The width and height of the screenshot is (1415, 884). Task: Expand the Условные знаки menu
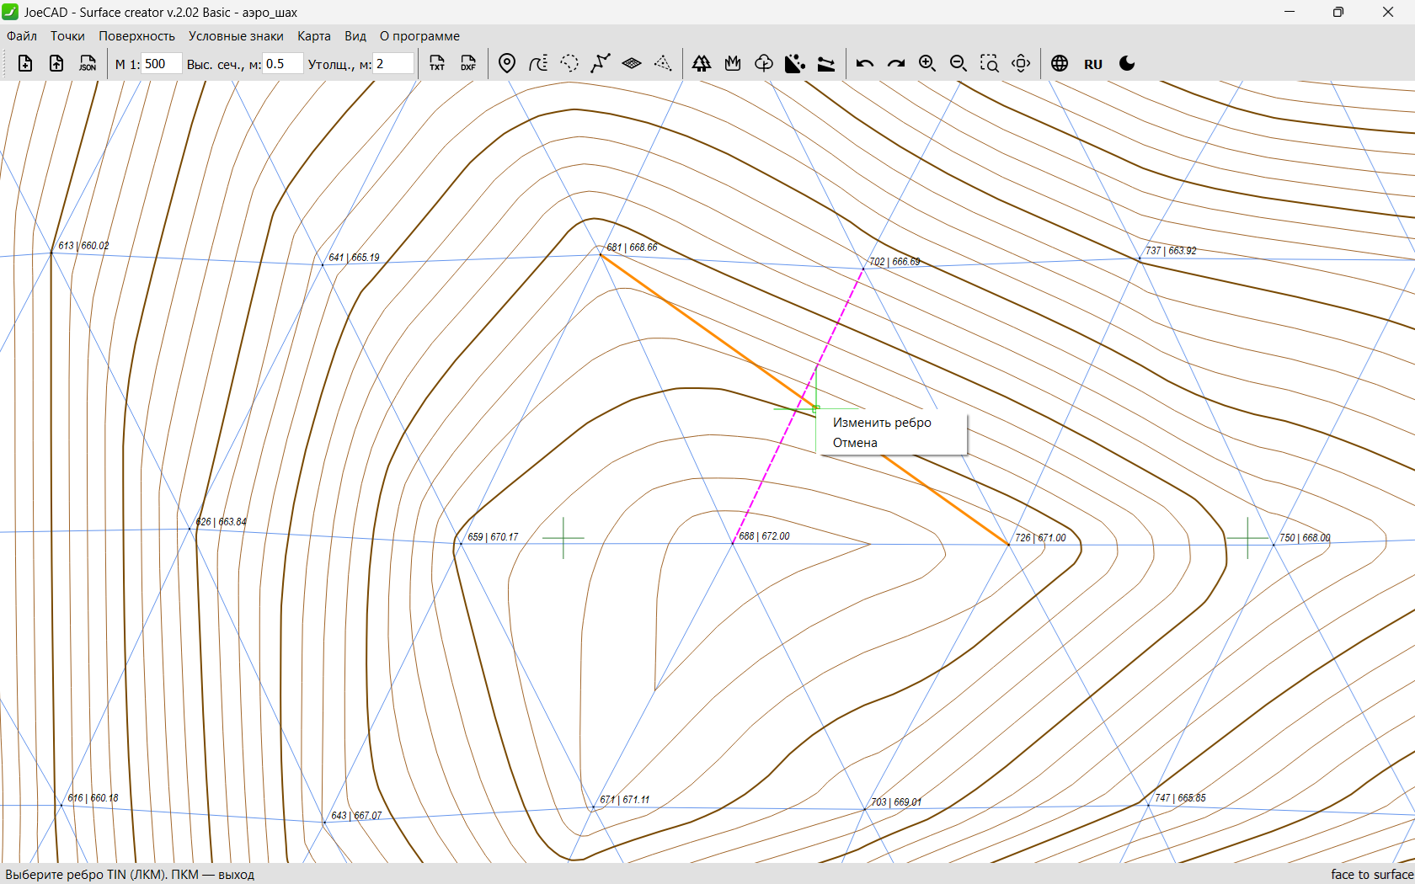(236, 36)
